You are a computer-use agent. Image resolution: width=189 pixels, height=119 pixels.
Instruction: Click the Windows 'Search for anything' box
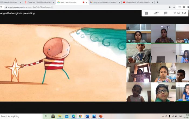[21, 116]
